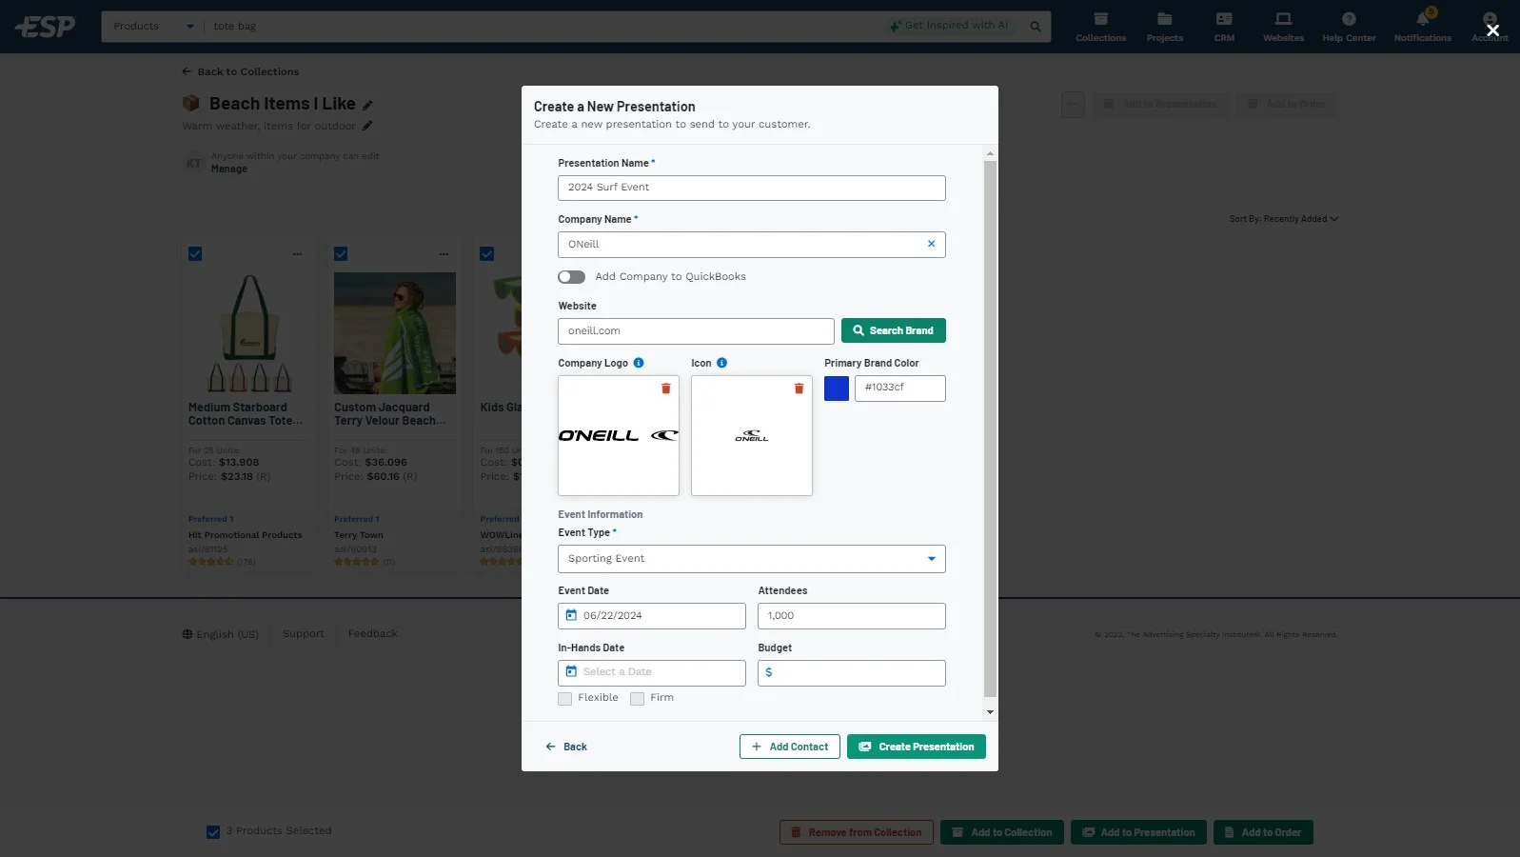Viewport: 1520px width, 857px height.
Task: Close the presentation dialog with X
Action: [x=1492, y=30]
